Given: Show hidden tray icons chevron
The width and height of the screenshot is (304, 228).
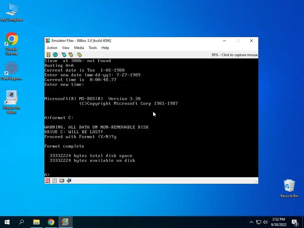Looking at the screenshot, I should click(251, 222).
